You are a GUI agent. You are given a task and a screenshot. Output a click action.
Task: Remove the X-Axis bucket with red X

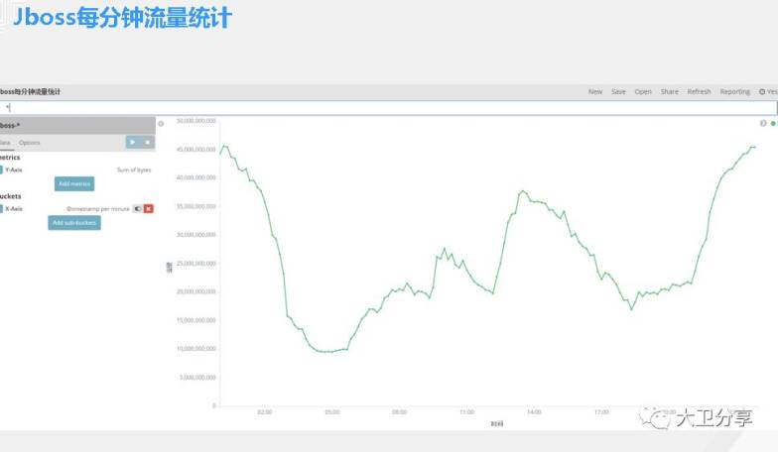pos(149,208)
